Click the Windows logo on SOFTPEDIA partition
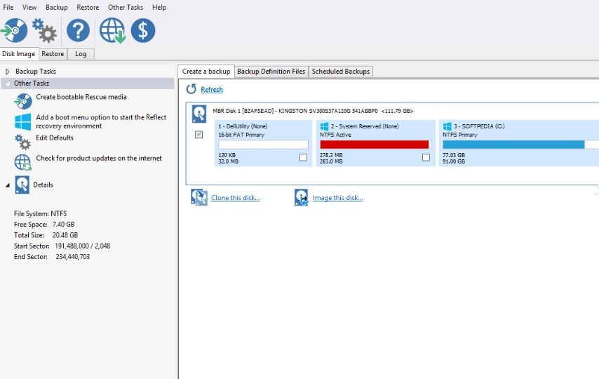Screen dimensions: 599x379 click(x=447, y=126)
